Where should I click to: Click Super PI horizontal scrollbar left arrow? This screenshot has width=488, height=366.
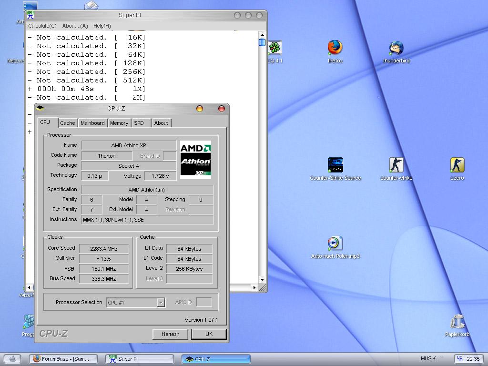point(30,287)
